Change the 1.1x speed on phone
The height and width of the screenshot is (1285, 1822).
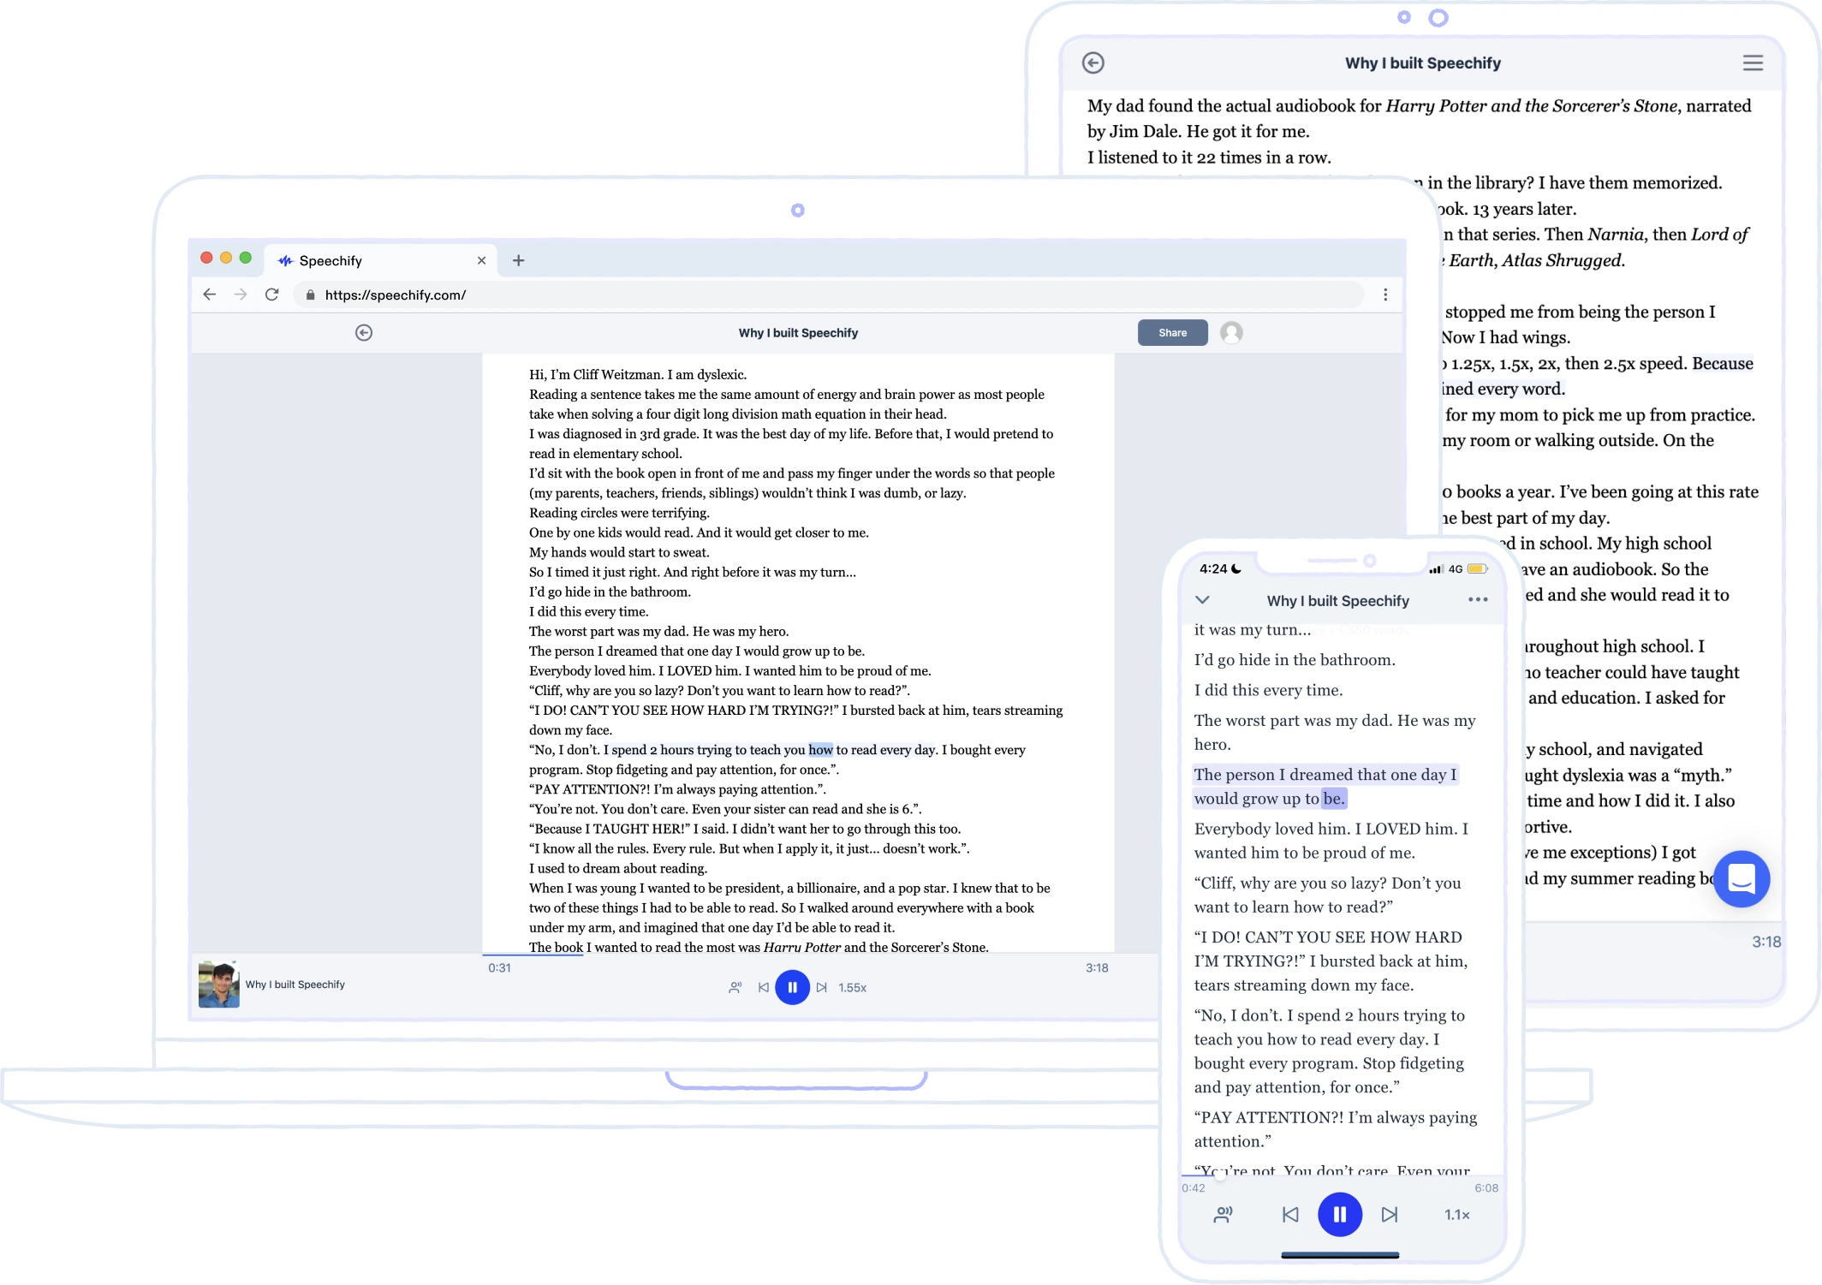coord(1457,1214)
